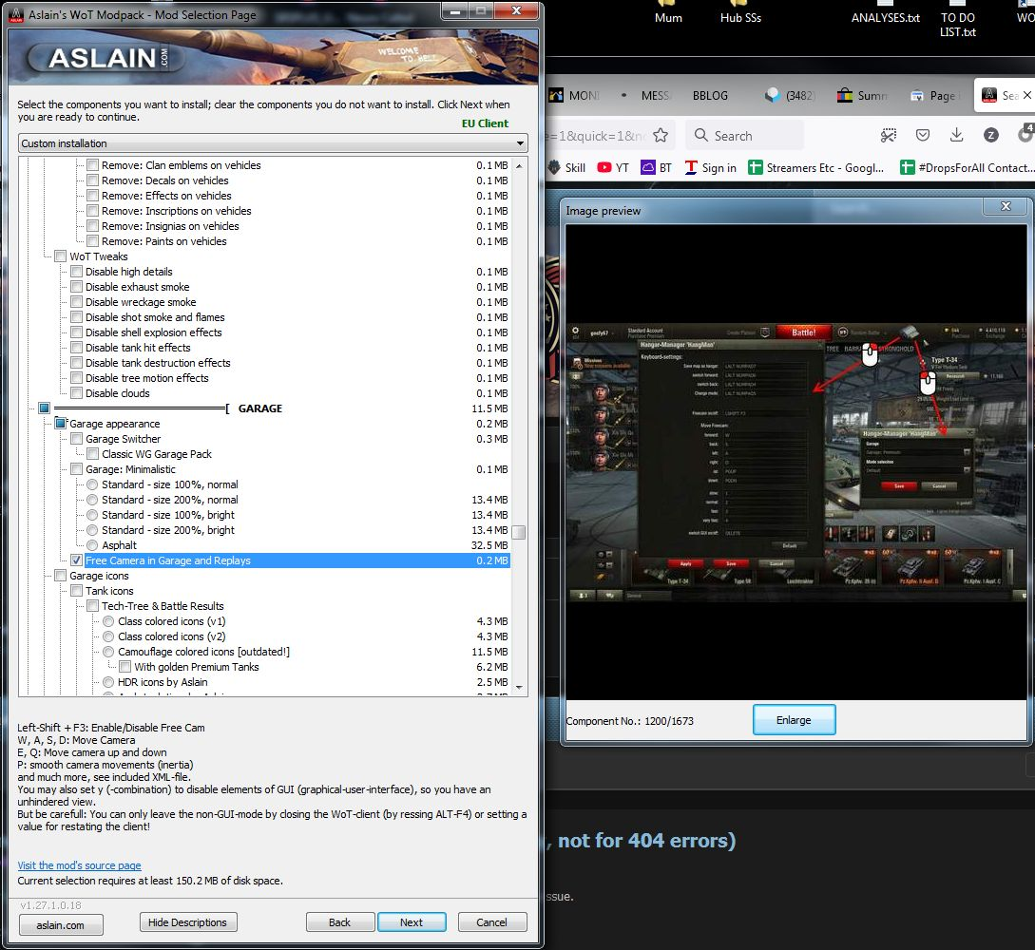Select Class colored icons (v1)
This screenshot has width=1035, height=950.
point(109,620)
